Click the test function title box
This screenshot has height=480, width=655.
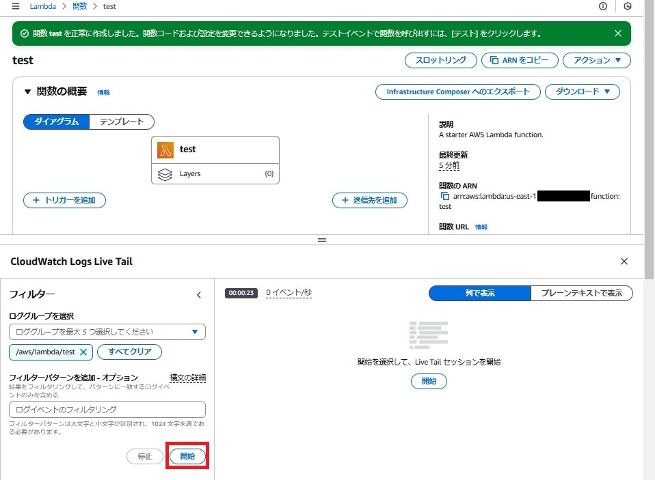point(215,150)
